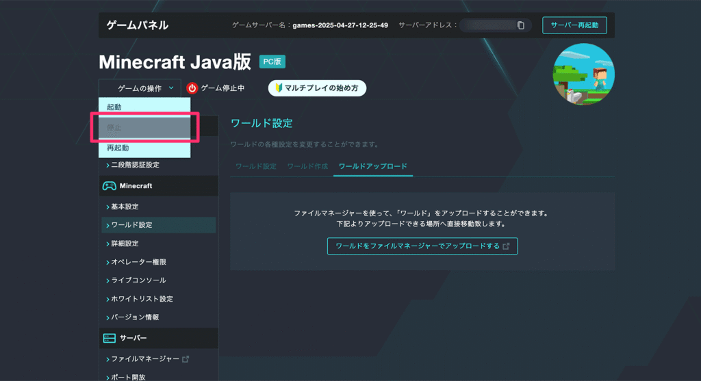
Task: Select 起動 from the game operations menu
Action: click(x=144, y=107)
